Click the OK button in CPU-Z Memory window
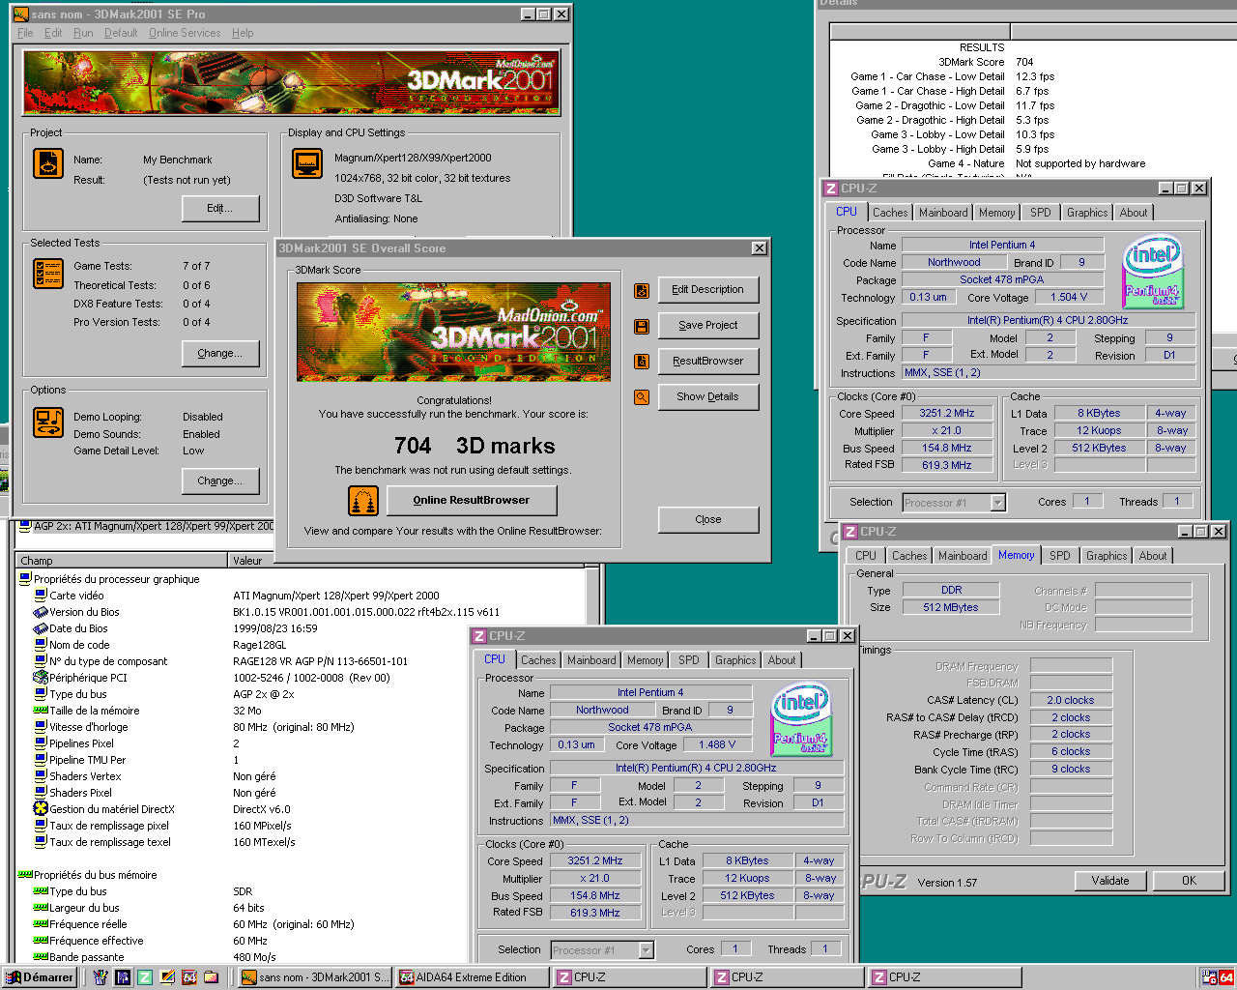 [x=1189, y=881]
